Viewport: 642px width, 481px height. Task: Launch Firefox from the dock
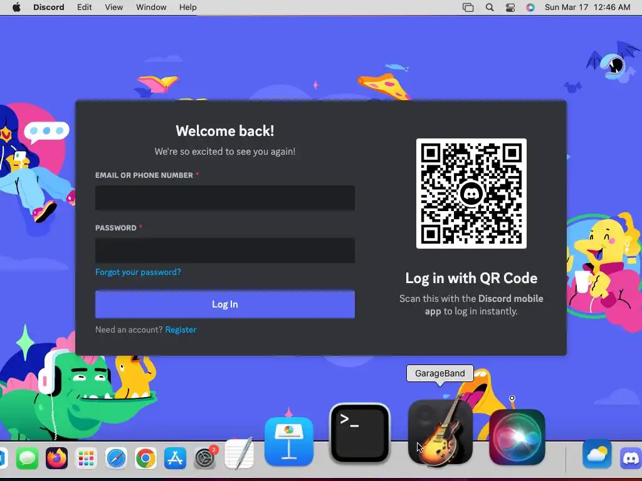point(56,458)
